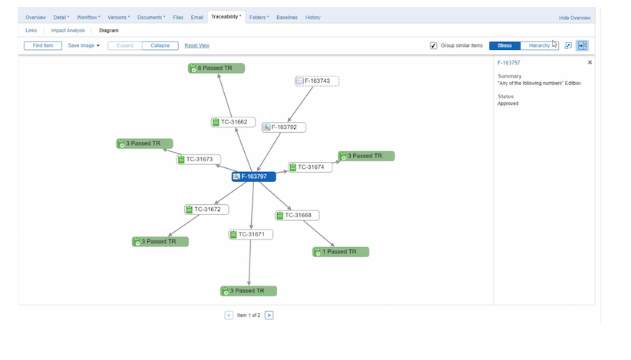Click the test case icon on TC-31673
631x360 pixels.
click(181, 160)
